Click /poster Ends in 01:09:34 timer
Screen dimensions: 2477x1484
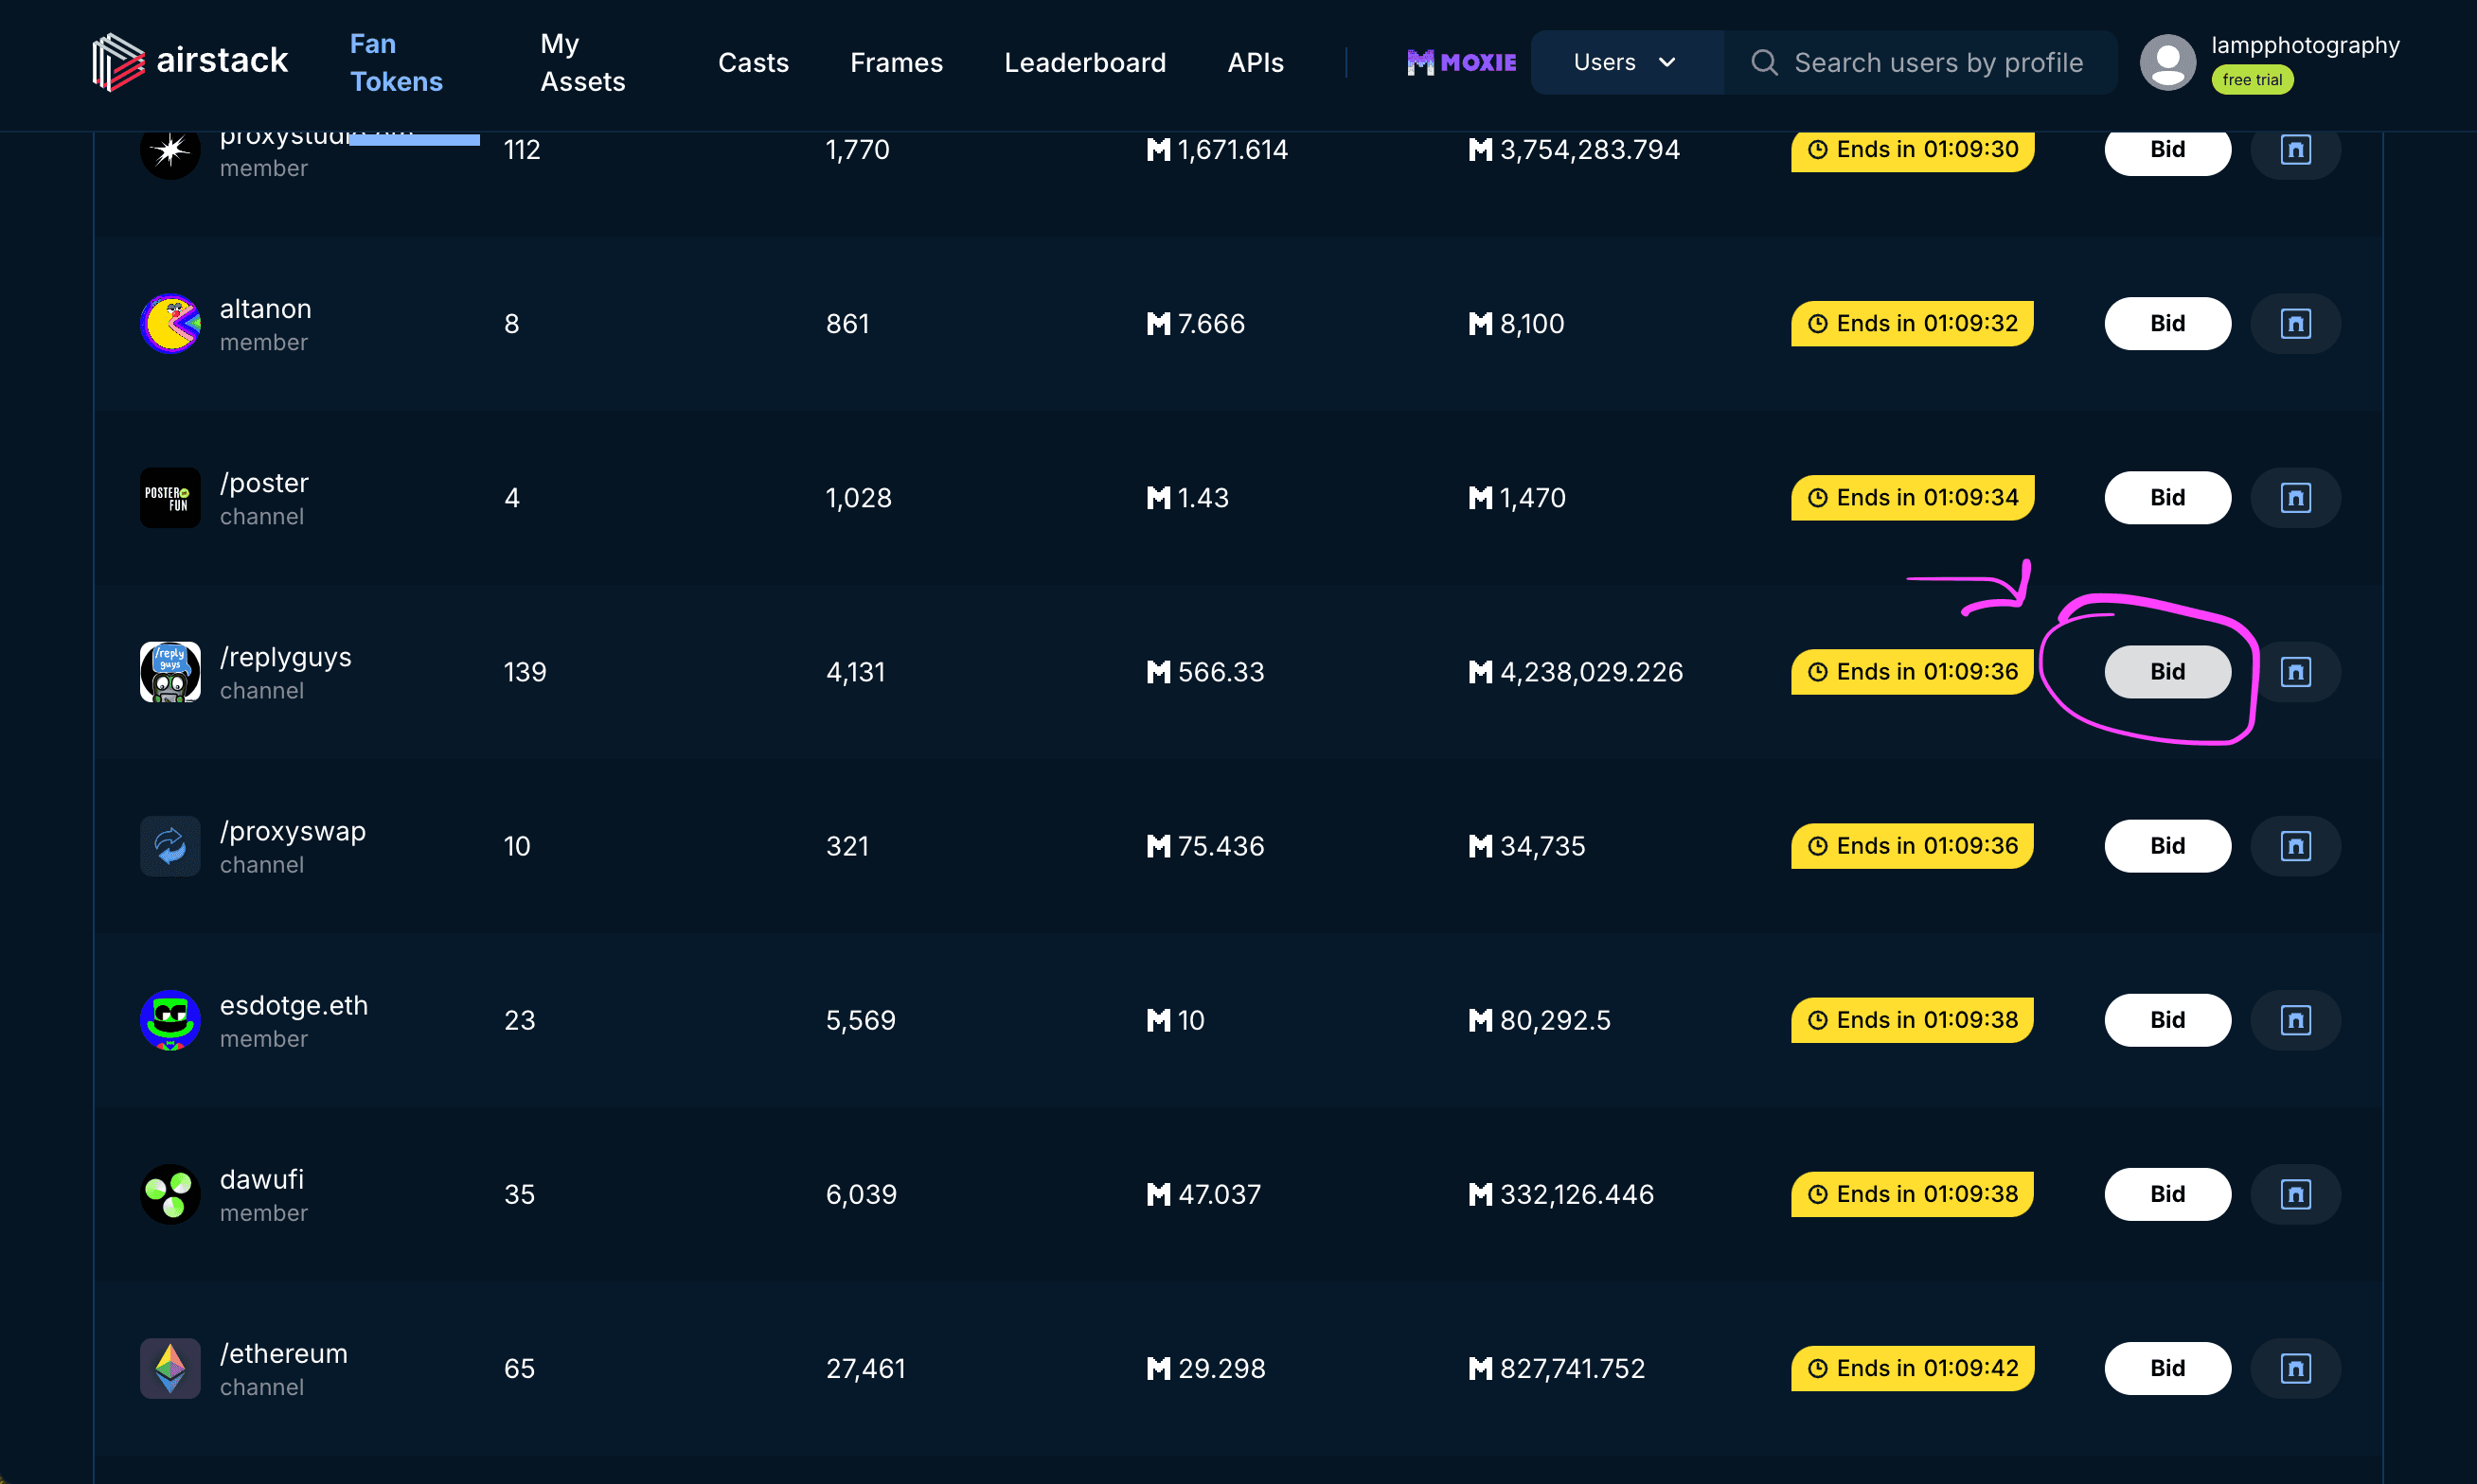1913,498
